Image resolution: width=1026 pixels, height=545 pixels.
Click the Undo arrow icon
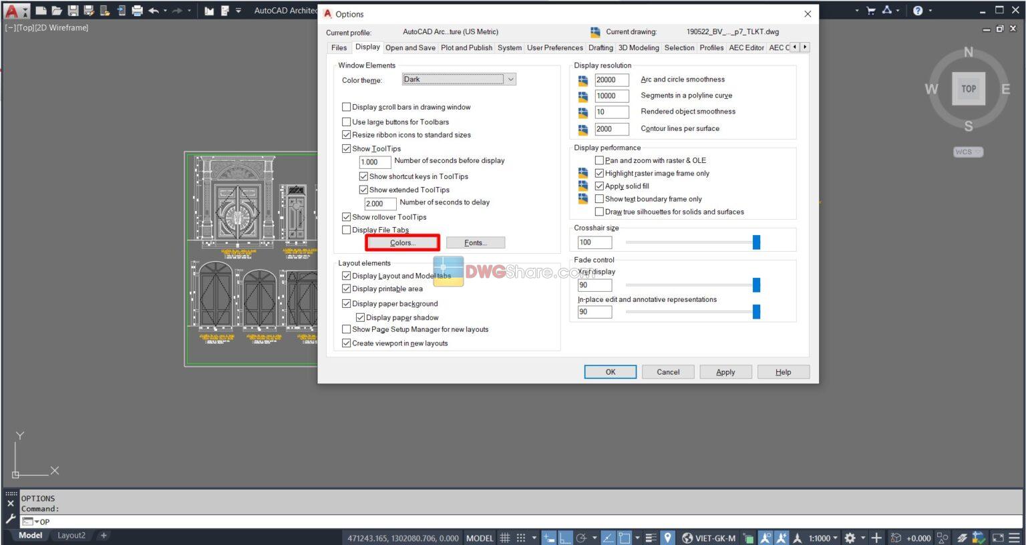click(x=154, y=11)
